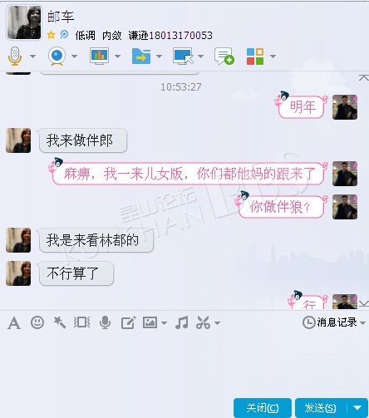This screenshot has height=418, width=369.
Task: Click the chat scrollbar up arrow
Action: (364, 77)
